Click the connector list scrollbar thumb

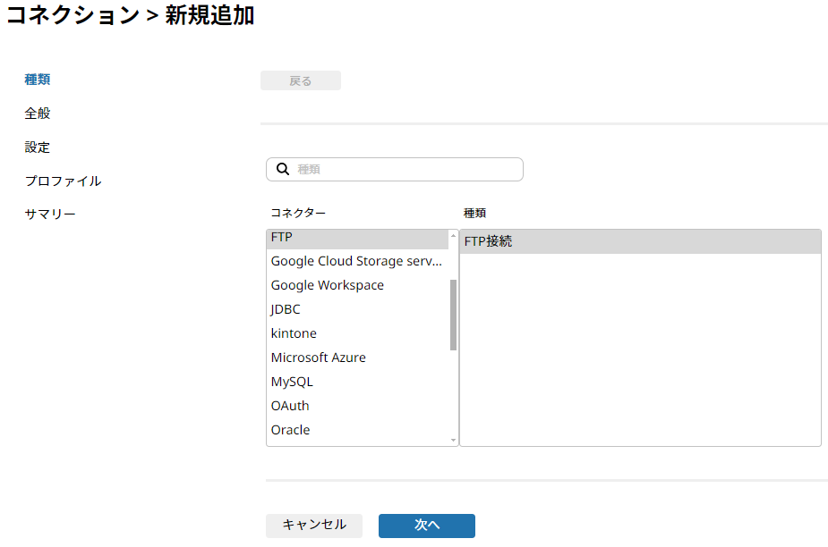coord(453,315)
